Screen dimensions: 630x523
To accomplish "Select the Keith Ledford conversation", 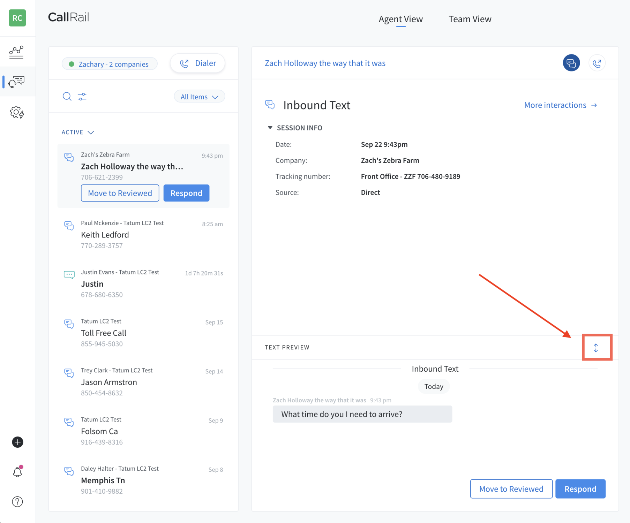I will coord(143,234).
